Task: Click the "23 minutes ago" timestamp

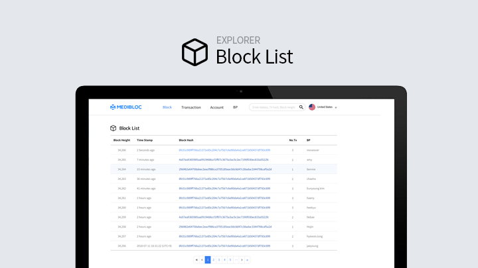Action: pyautogui.click(x=146, y=169)
